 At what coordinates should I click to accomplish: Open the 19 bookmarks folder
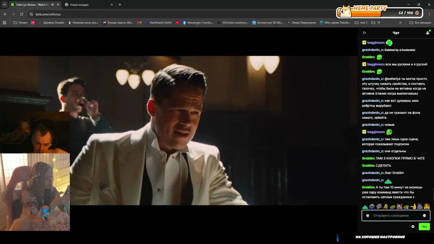click(x=376, y=23)
